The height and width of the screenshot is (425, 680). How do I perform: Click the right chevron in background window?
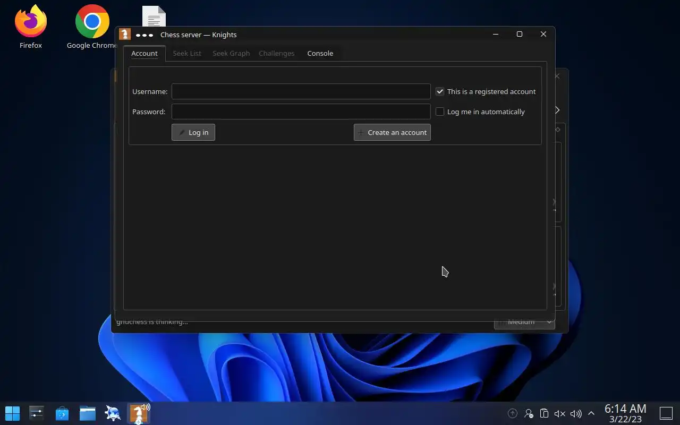pyautogui.click(x=557, y=110)
